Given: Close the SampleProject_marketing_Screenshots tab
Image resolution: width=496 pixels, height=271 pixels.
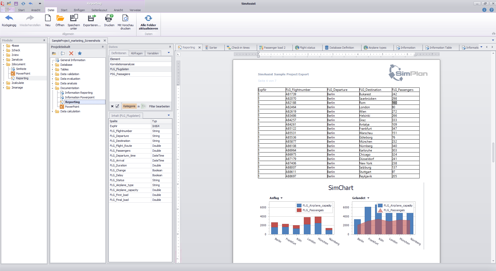Looking at the screenshot, I should [x=105, y=41].
